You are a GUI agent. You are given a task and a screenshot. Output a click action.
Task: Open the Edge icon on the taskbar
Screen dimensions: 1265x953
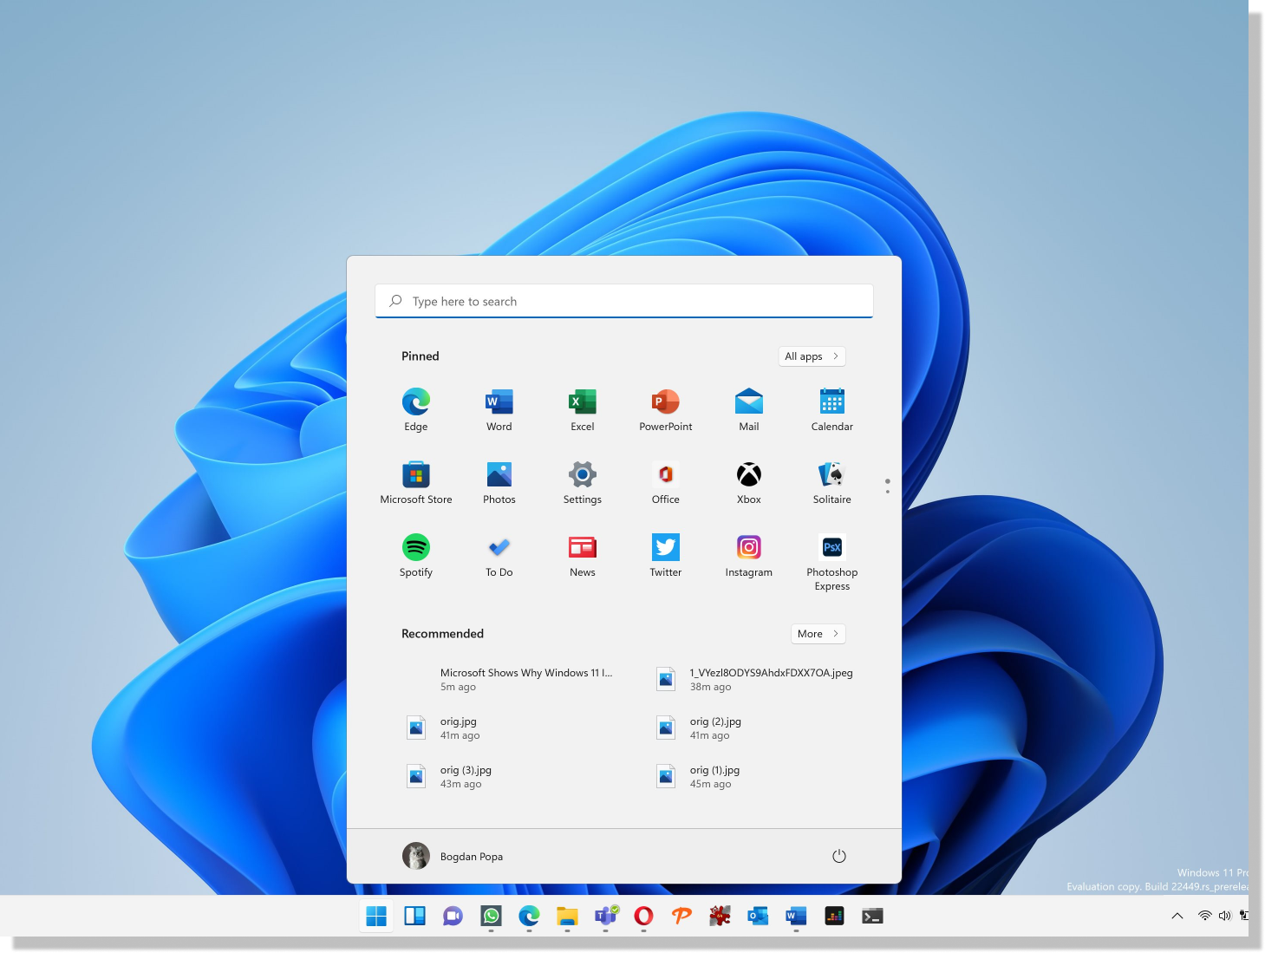tap(529, 916)
